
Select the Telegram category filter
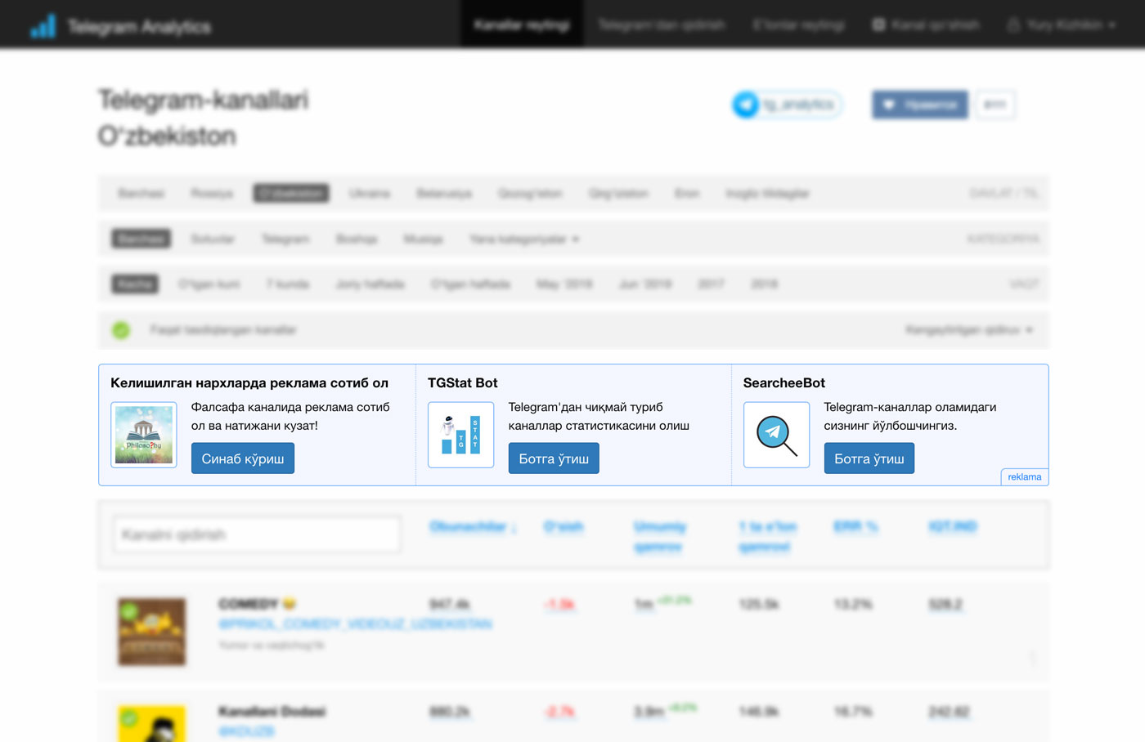click(x=285, y=239)
